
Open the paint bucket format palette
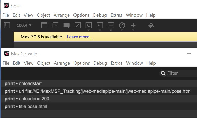click(151, 25)
